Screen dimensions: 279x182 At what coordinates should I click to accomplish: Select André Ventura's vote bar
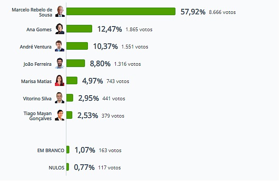77,46
